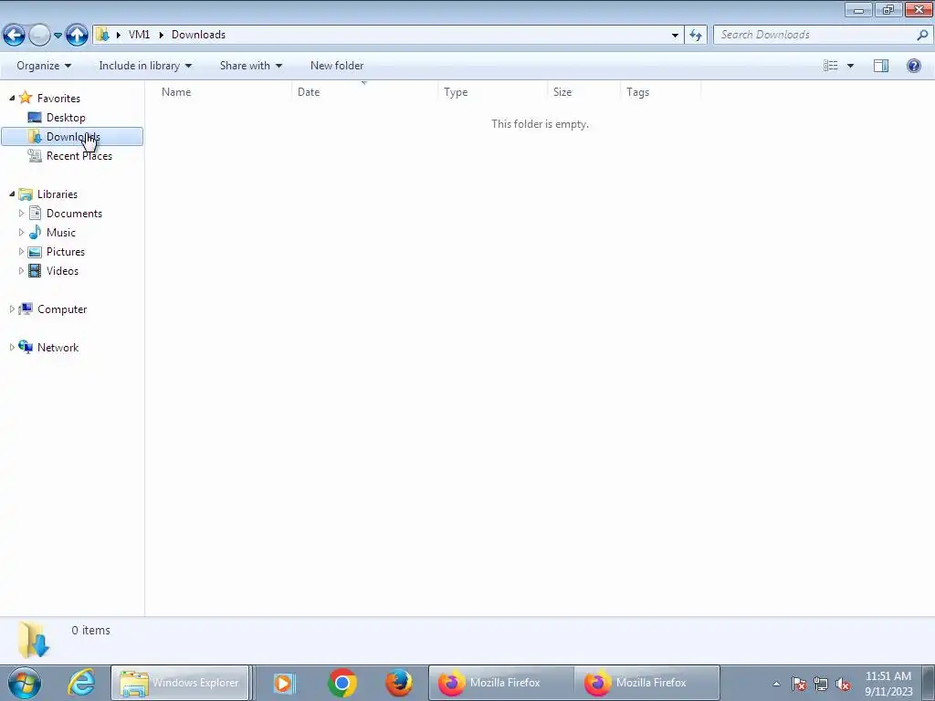Select Favorites in navigation pane

coord(58,99)
